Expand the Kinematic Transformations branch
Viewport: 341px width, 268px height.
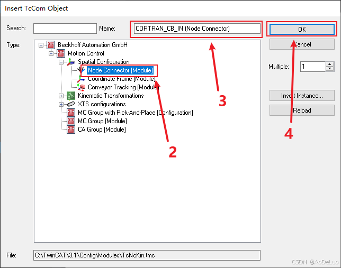tap(61, 96)
